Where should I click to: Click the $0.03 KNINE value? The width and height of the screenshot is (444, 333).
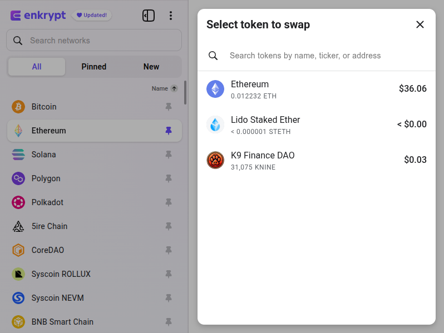[x=415, y=160]
